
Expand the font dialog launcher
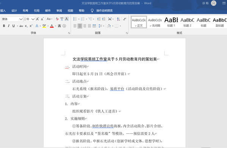(69, 33)
